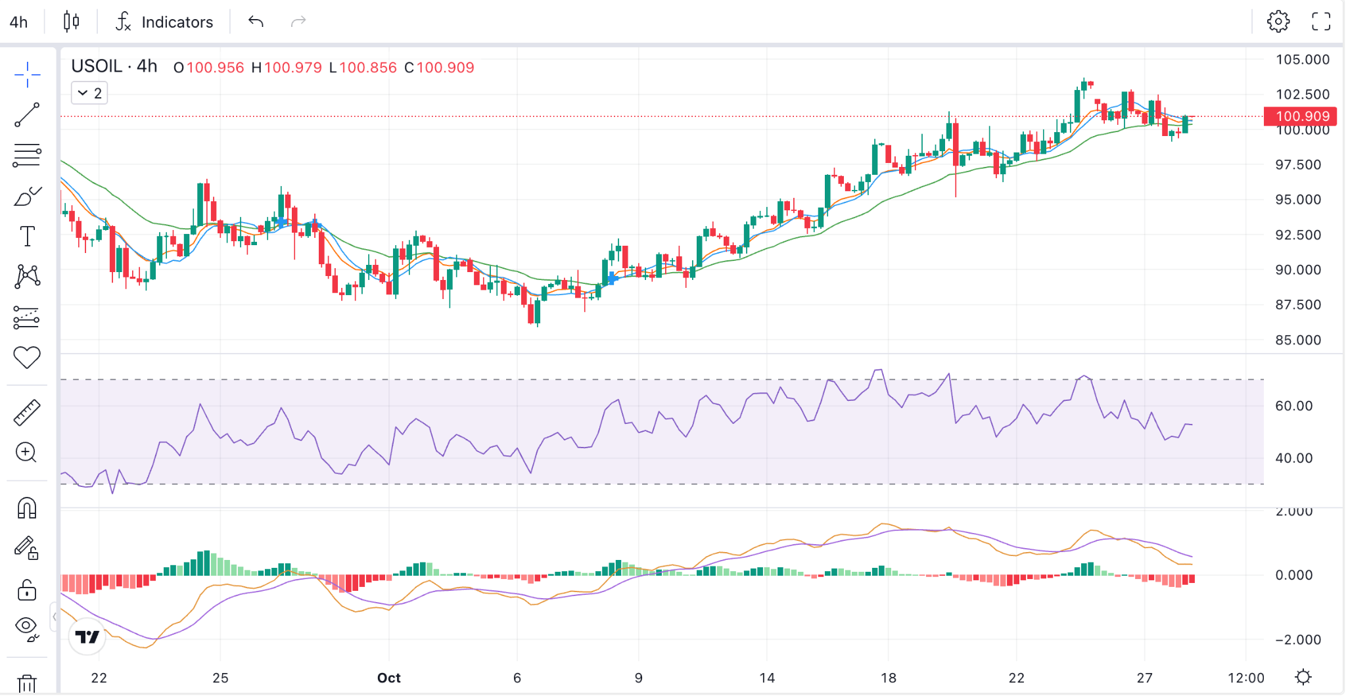Expand the indicator legend showing 2
Viewport: 1346px width, 696px height.
(89, 93)
